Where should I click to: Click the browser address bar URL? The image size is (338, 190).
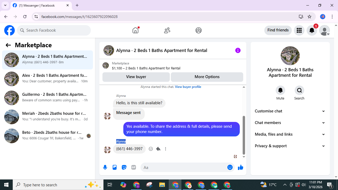point(79,17)
